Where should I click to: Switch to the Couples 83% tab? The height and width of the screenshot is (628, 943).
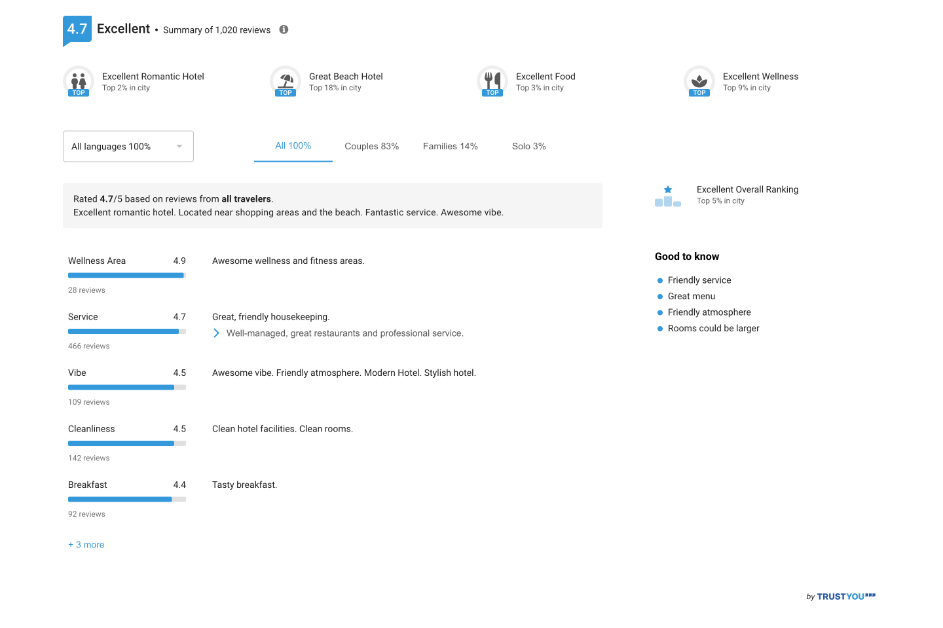pos(371,147)
